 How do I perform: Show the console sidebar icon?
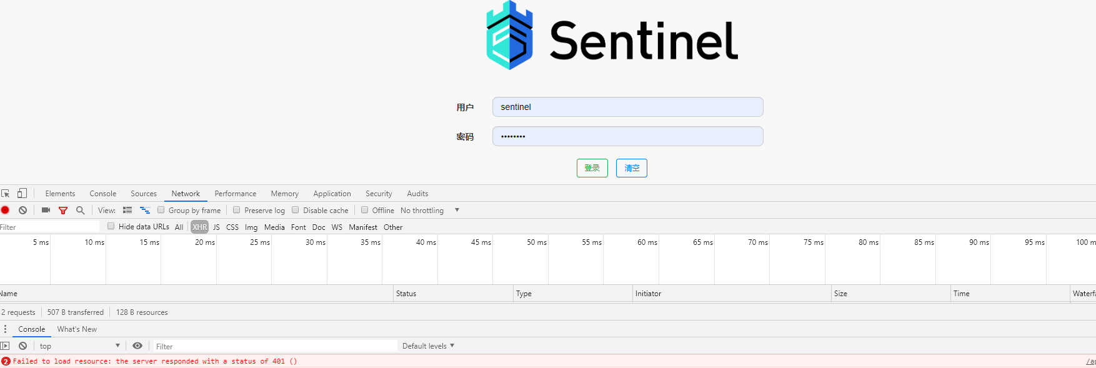(x=5, y=346)
